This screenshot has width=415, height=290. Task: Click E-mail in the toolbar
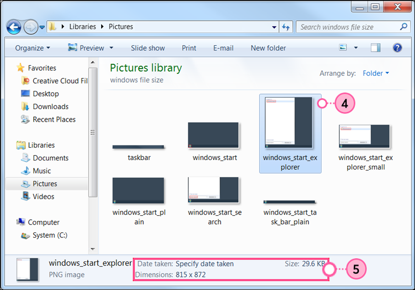click(x=224, y=48)
